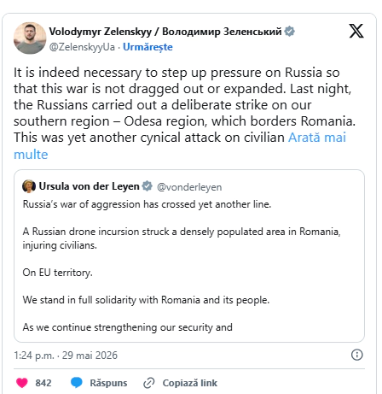Like the tweet with the heart icon
The width and height of the screenshot is (382, 394).
coord(22,383)
